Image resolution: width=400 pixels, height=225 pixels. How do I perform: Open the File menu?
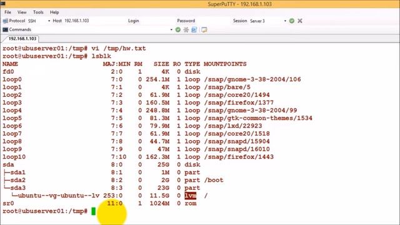(7, 12)
